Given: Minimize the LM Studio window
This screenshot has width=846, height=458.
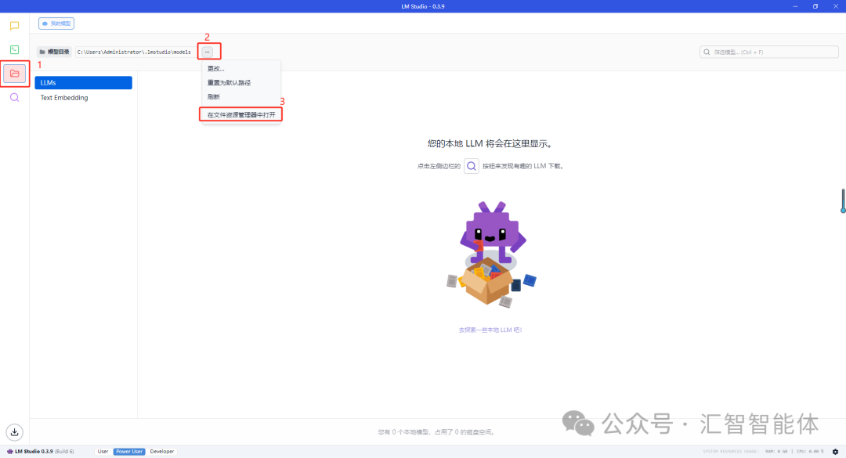Looking at the screenshot, I should pos(795,6).
